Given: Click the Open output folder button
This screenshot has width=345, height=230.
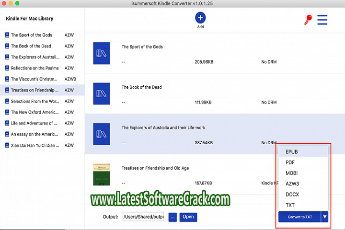Looking at the screenshot, I should 188,217.
